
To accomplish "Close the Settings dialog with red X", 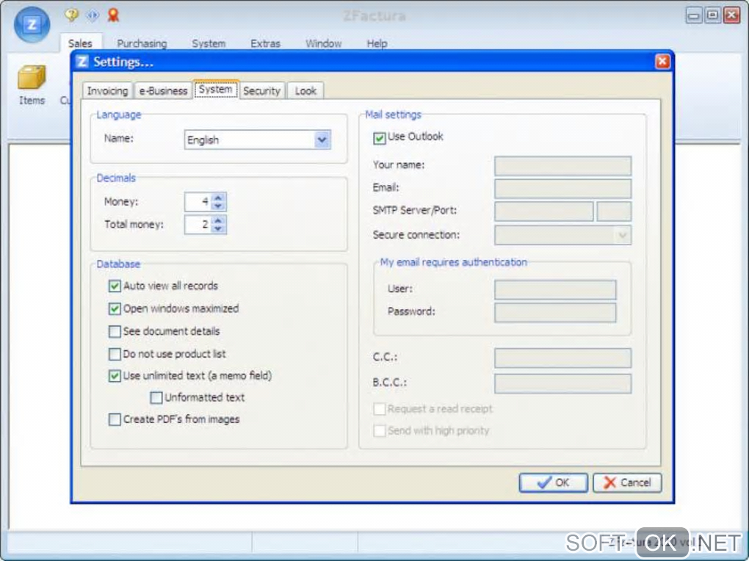I will click(x=662, y=62).
